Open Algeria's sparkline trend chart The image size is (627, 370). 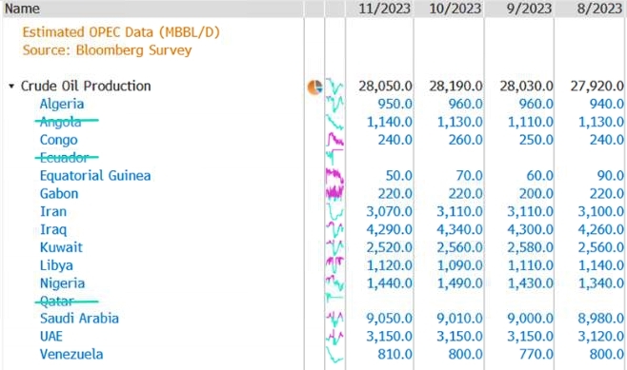334,105
